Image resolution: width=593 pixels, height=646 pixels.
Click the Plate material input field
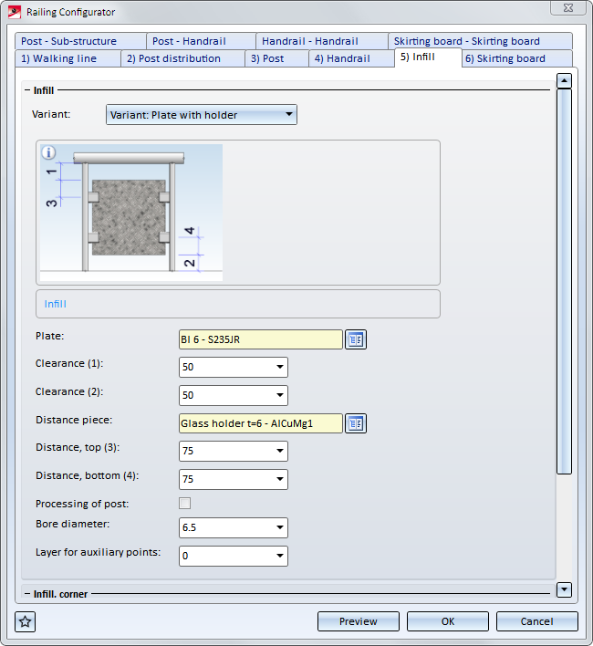[x=261, y=339]
